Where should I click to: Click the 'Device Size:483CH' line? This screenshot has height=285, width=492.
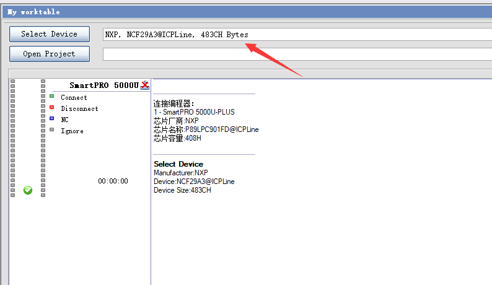[x=182, y=190]
